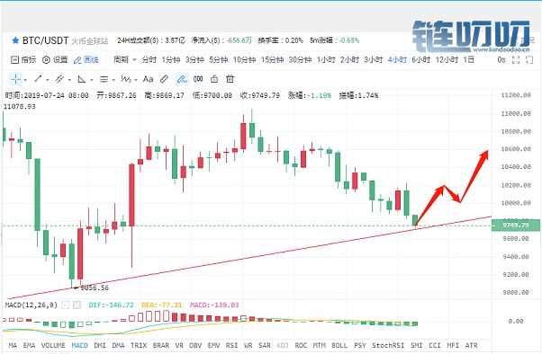Show the VOLUME indicator
Image resolution: width=542 pixels, height=354 pixels.
(53, 345)
